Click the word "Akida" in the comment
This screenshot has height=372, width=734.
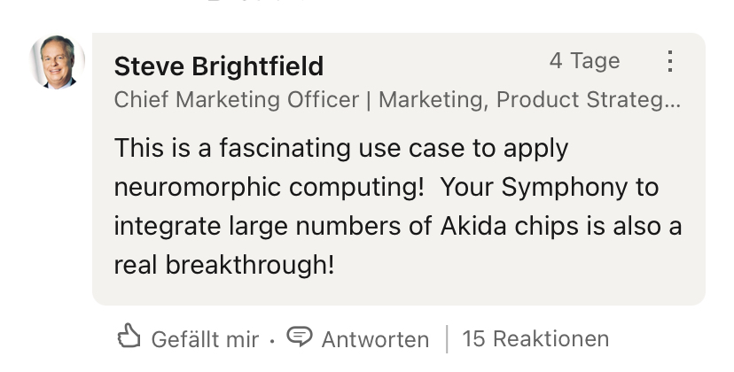point(476,226)
